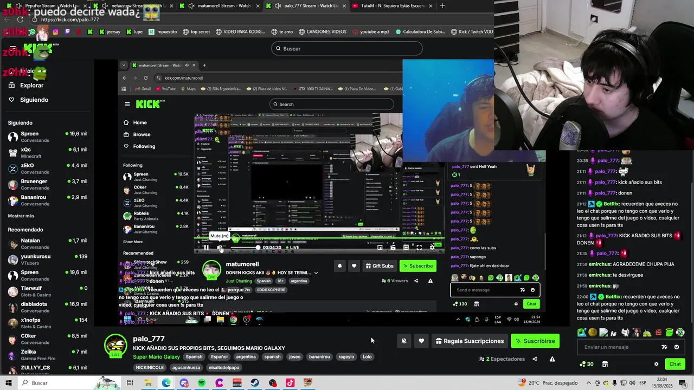Click pause button in the streamed video player

(206, 248)
